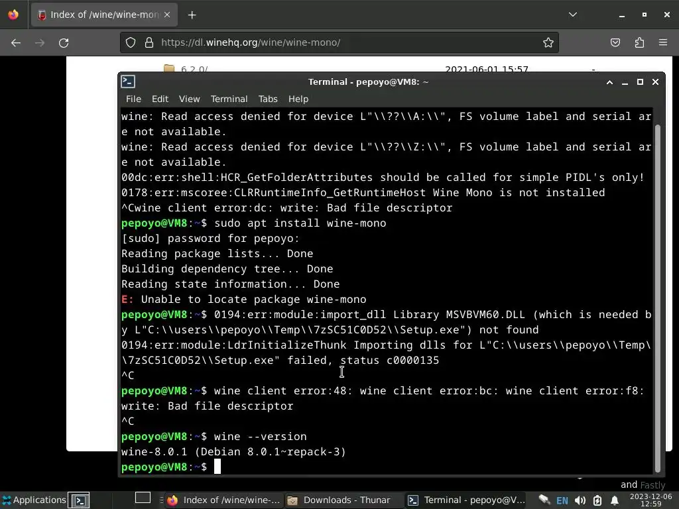Image resolution: width=679 pixels, height=509 pixels.
Task: Click the 'wine-8.0.1 (Debian 8.0.1~repack-3)' output
Action: [x=233, y=452]
